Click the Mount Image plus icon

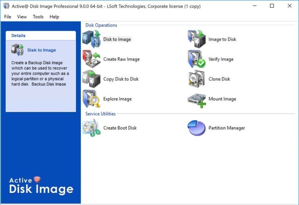197,101
